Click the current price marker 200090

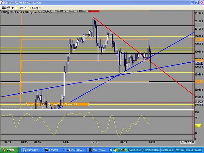(x=199, y=63)
